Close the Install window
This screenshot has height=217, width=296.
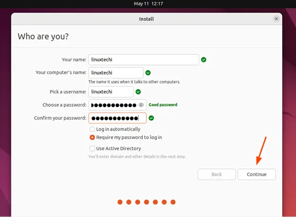coord(277,19)
